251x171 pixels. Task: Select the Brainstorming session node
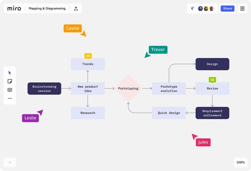click(x=44, y=89)
